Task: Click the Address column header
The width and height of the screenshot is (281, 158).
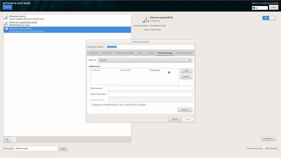Action: [x=105, y=70]
